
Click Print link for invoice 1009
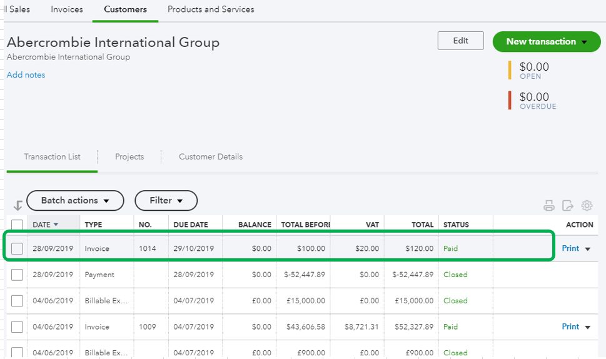click(x=570, y=326)
